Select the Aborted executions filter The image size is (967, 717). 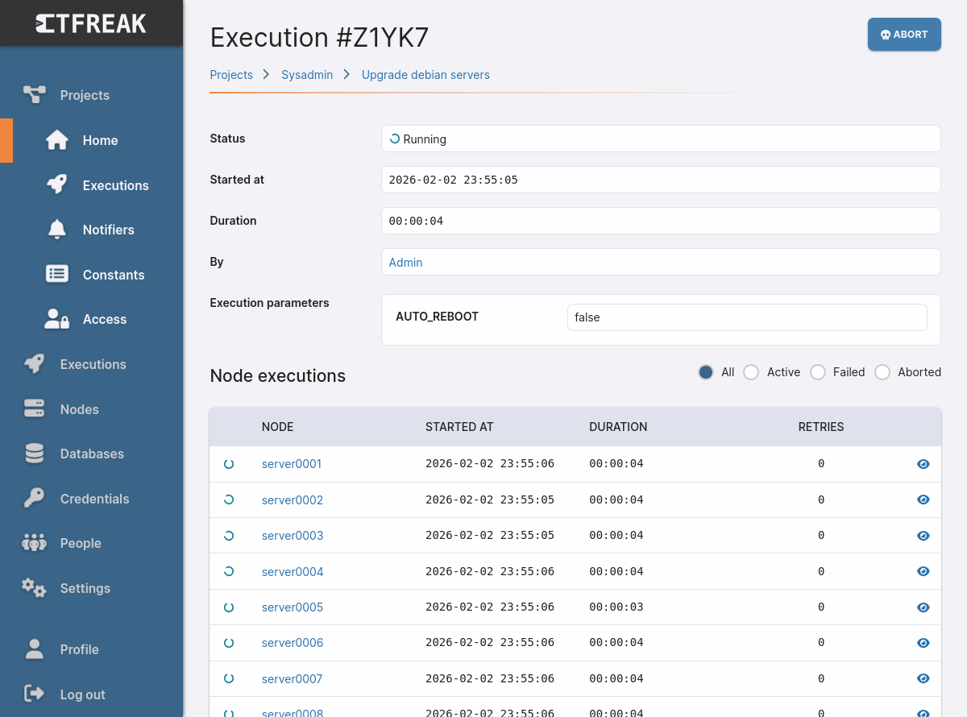[x=883, y=372]
